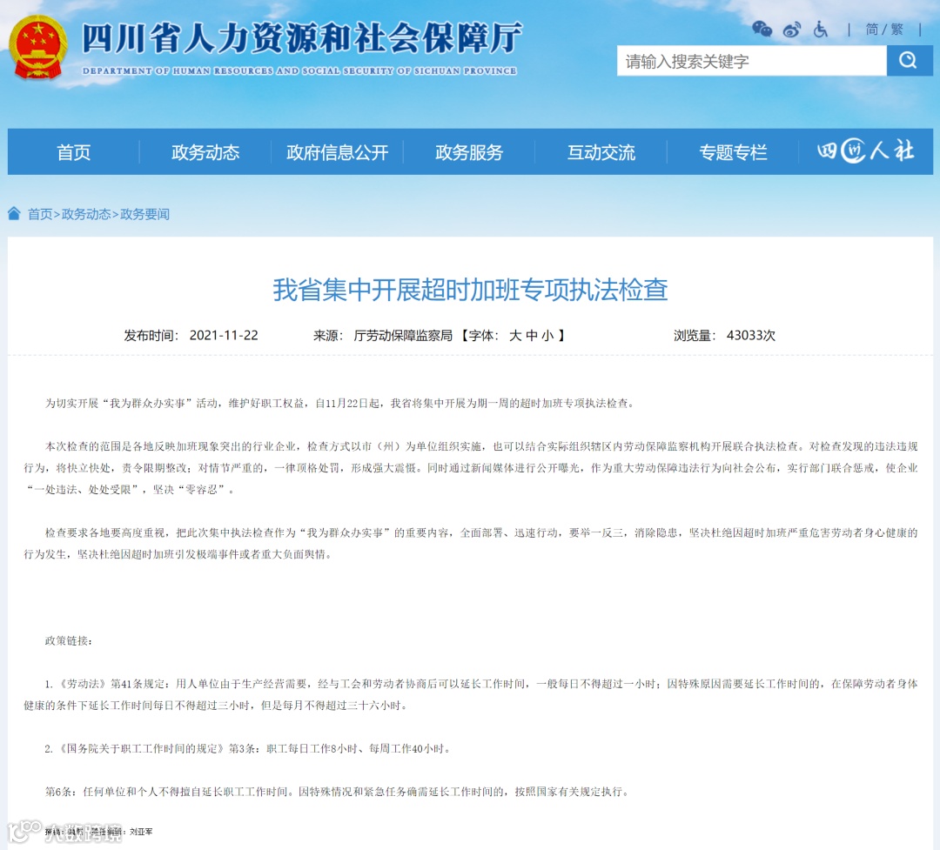Click the WeChat icon in header

[762, 29]
